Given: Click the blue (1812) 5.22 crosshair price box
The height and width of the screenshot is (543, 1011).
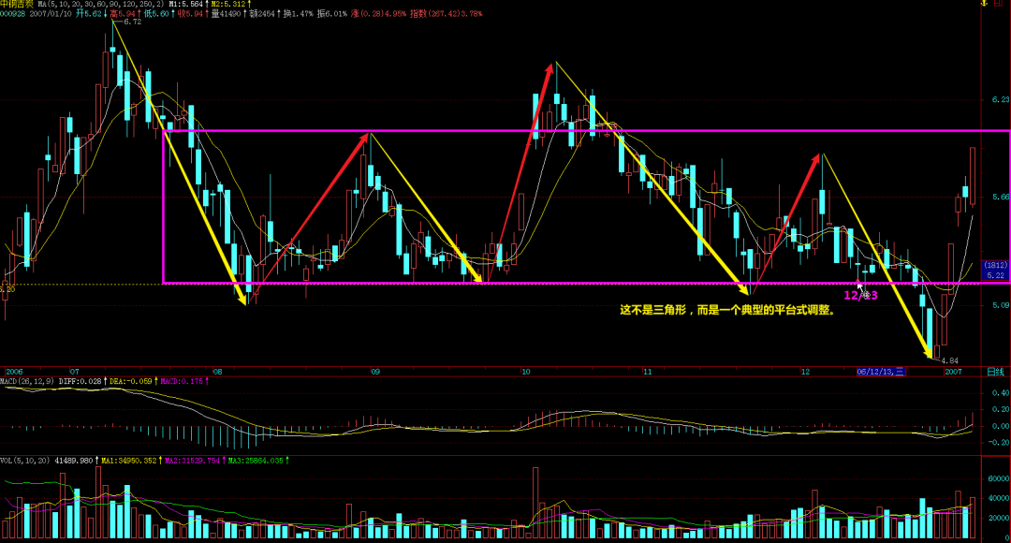Looking at the screenshot, I should 995,271.
